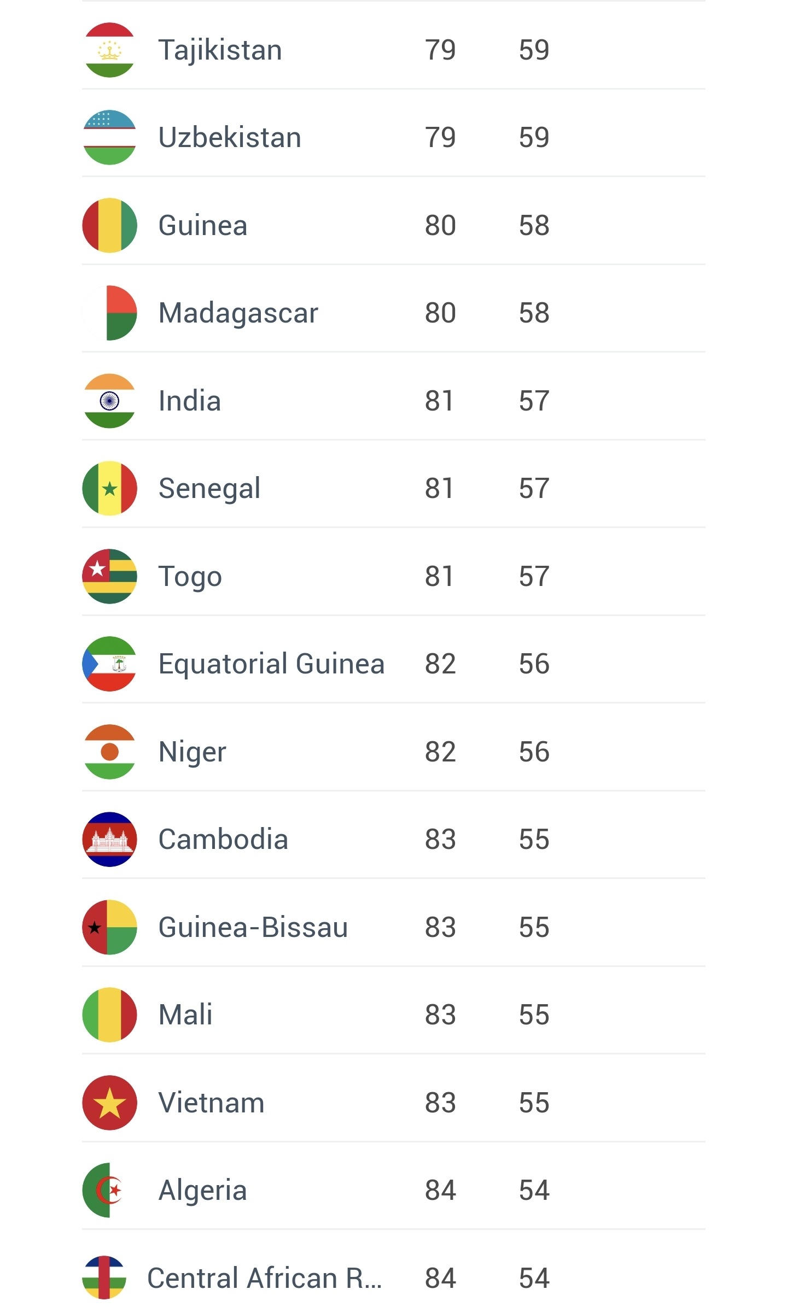Select the India flag icon

coord(109,401)
